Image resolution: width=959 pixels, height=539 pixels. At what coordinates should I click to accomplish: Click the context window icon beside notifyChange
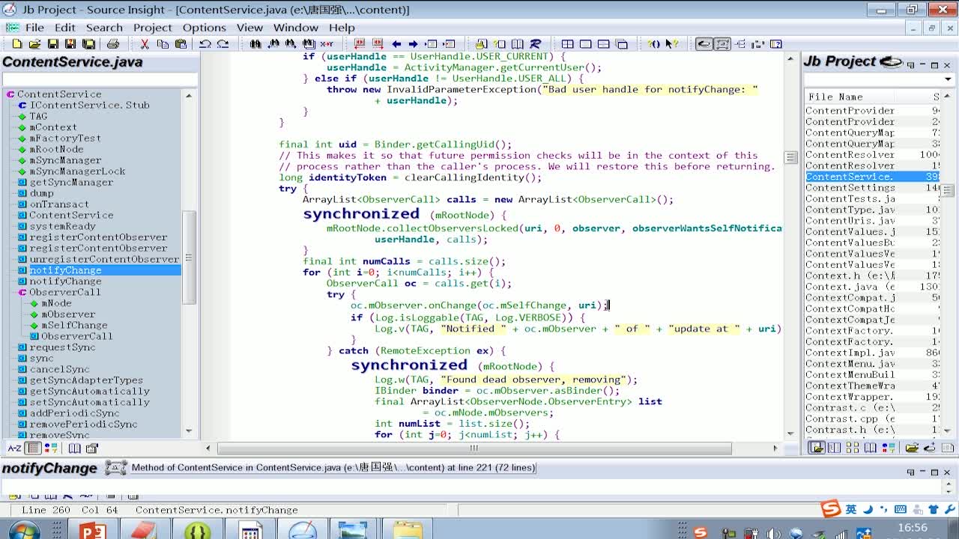[115, 468]
